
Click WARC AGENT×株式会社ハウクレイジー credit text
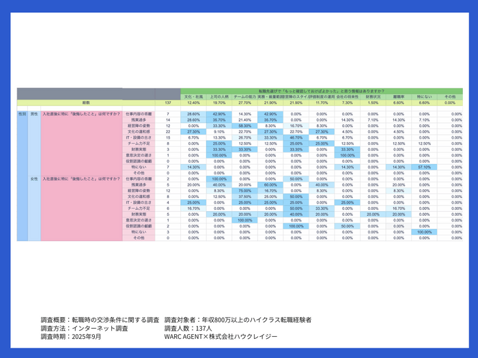(221, 337)
